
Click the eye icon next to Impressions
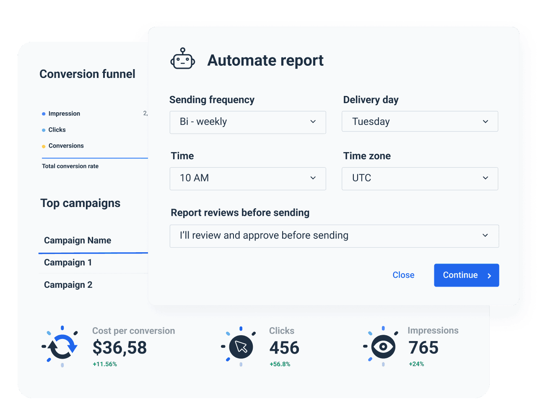[382, 346]
